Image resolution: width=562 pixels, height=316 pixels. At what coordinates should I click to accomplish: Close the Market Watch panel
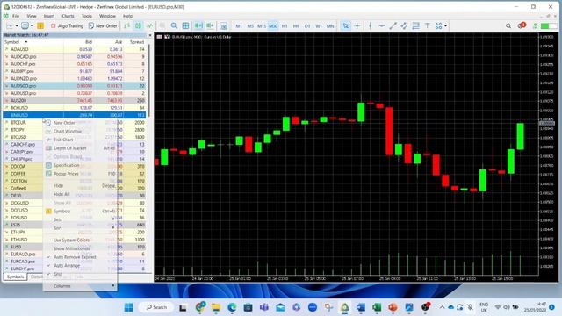pos(150,35)
